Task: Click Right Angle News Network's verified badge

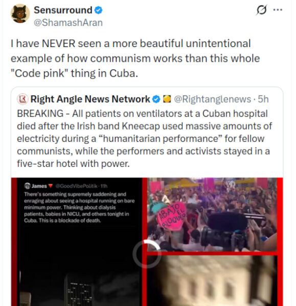Action: (156, 99)
